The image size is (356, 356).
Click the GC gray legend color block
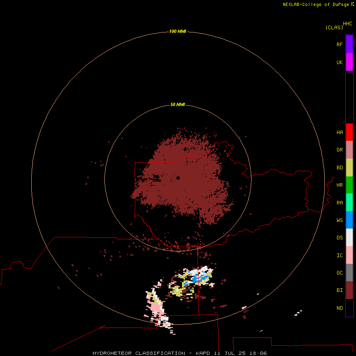tap(349, 273)
